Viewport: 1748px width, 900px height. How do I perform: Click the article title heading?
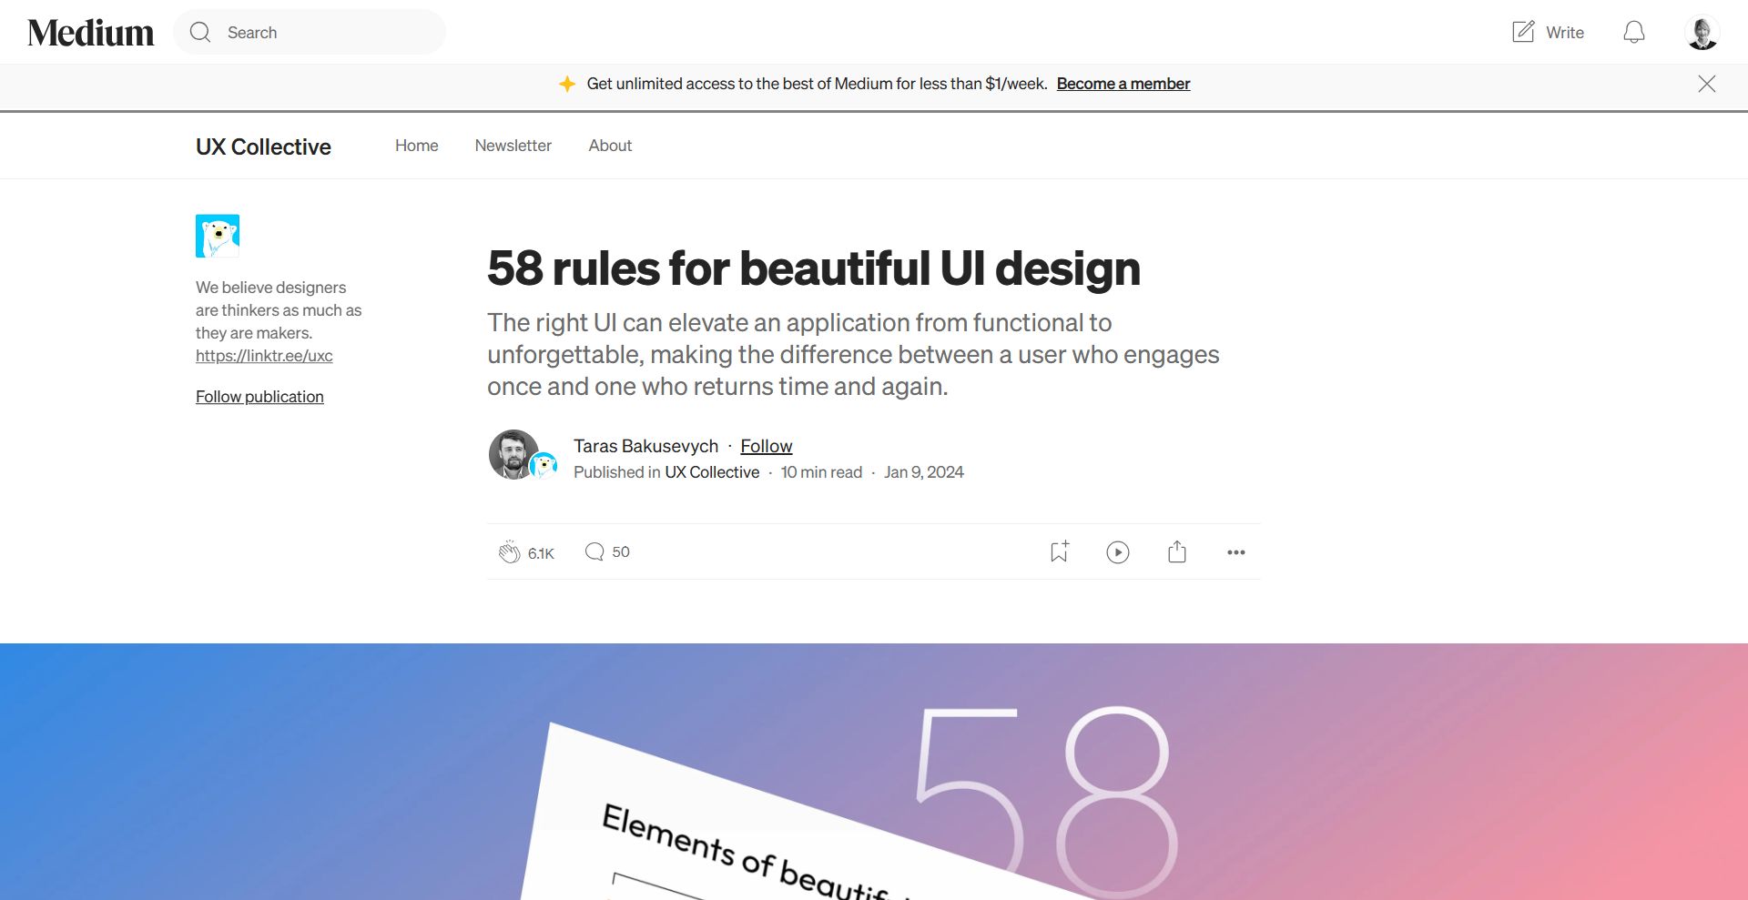[814, 268]
